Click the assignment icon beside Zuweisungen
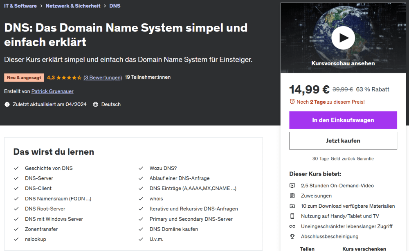Screen dimensions: 409x251 tap(292, 196)
